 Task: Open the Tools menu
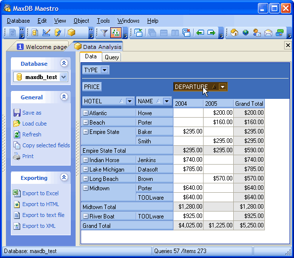pos(103,21)
